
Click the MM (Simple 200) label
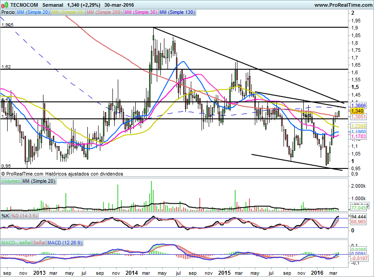point(104,13)
